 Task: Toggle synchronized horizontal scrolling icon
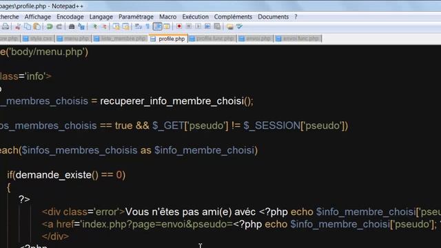(x=125, y=26)
